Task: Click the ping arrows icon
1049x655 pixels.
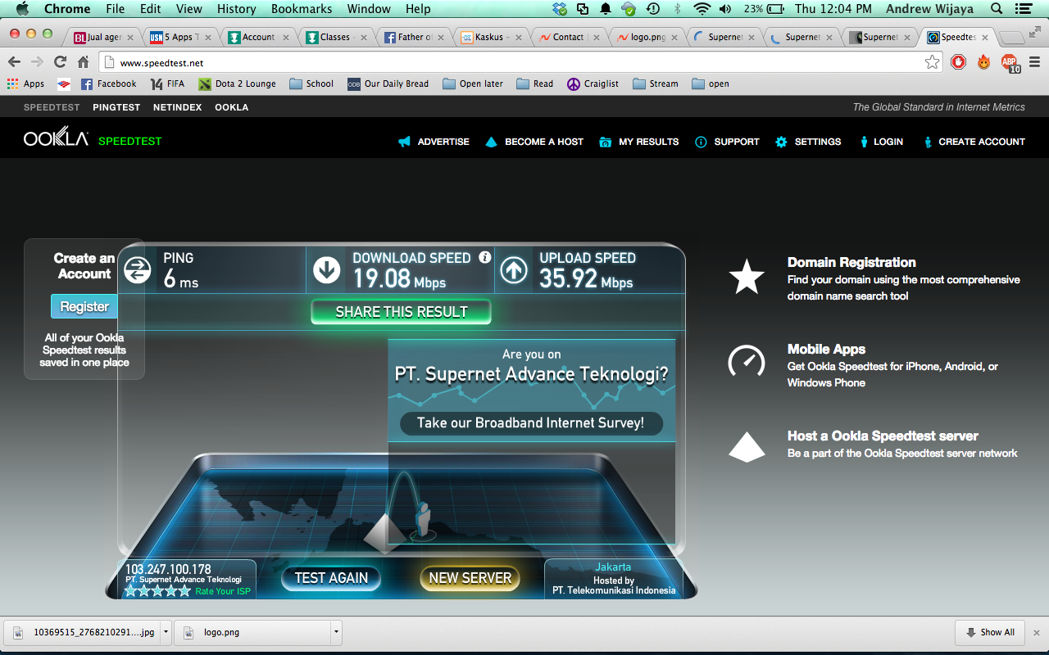Action: (x=138, y=270)
